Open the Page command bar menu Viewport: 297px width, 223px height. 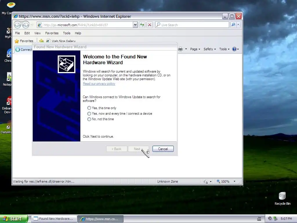[195, 49]
